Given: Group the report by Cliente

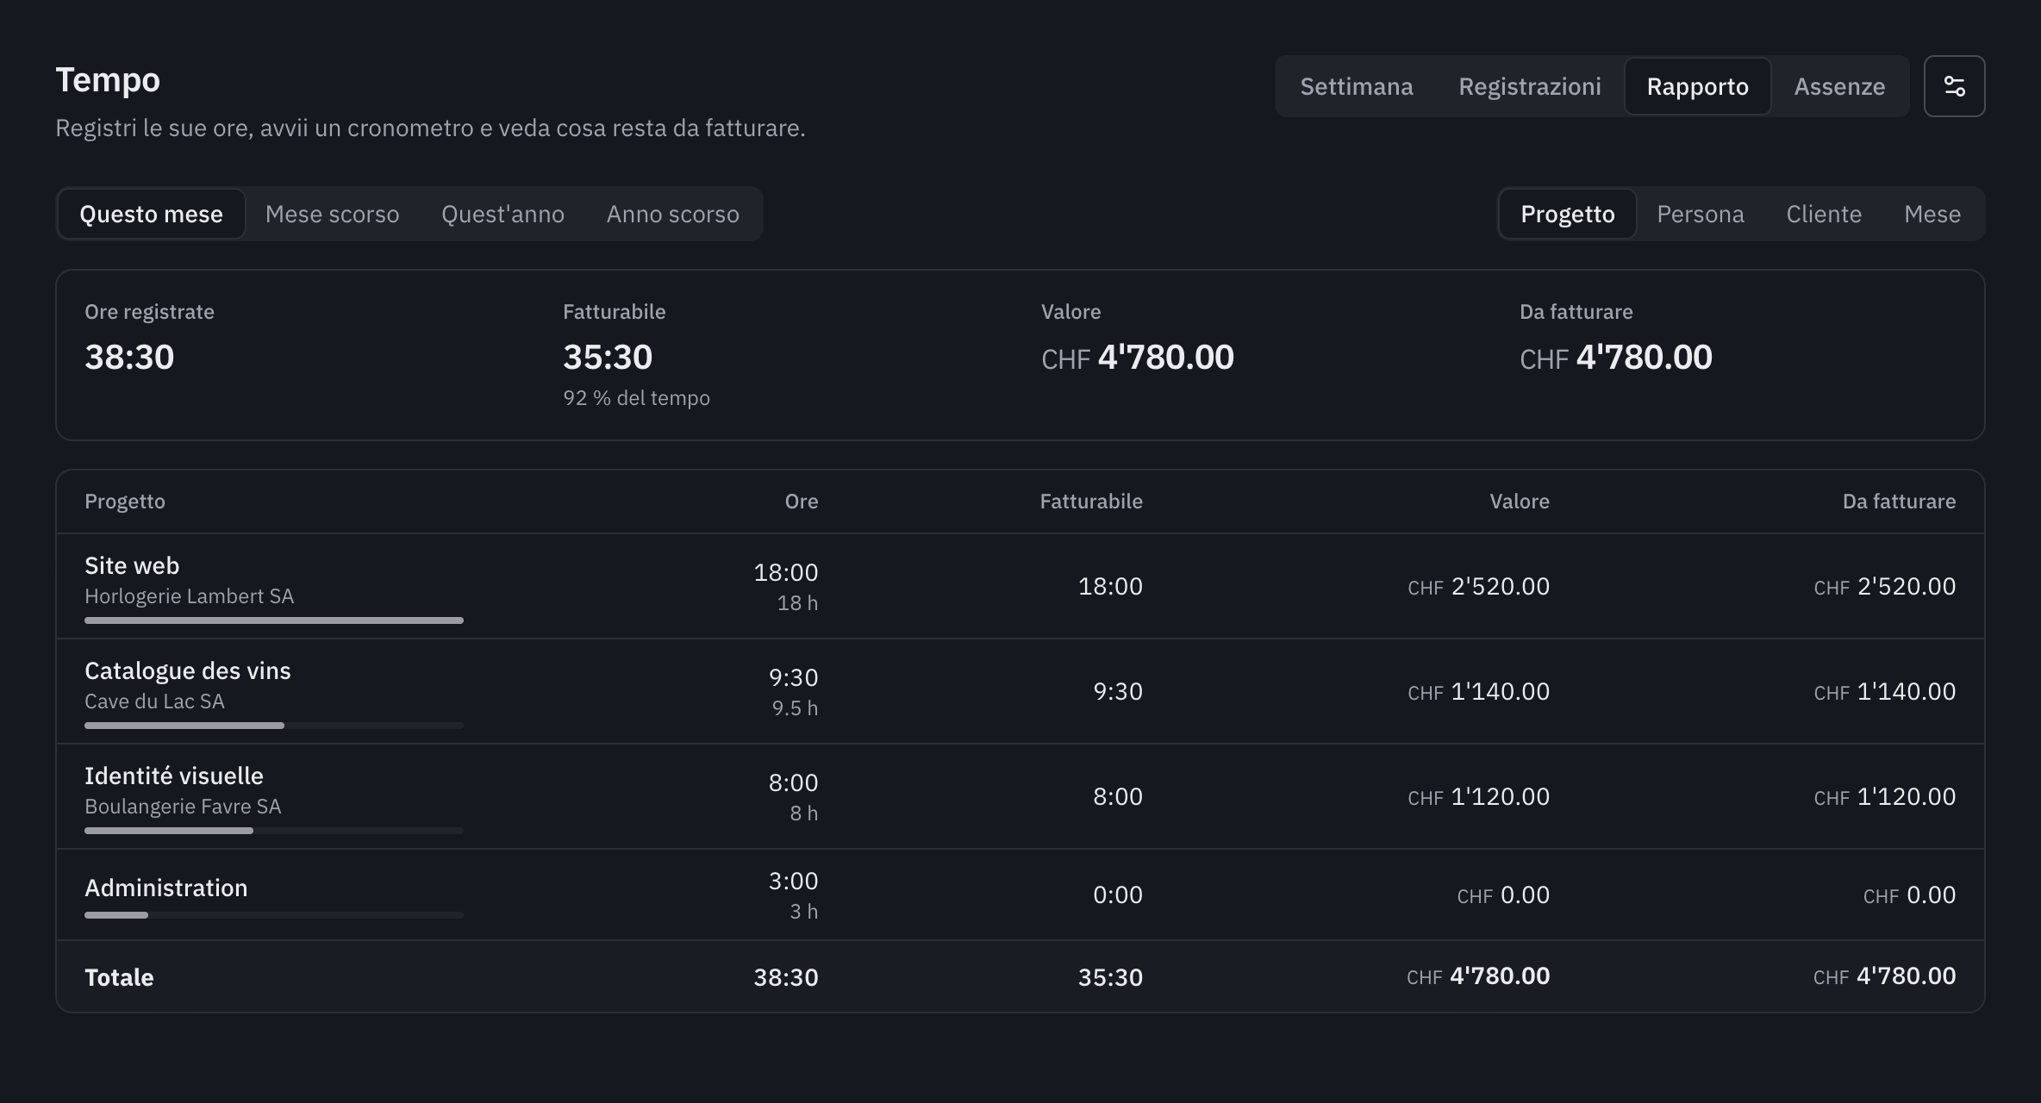Looking at the screenshot, I should (x=1824, y=214).
